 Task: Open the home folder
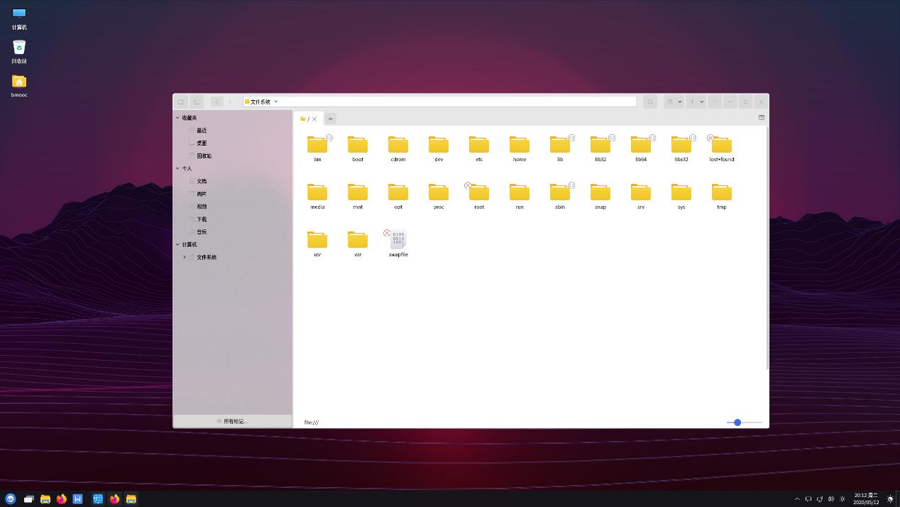tap(520, 145)
